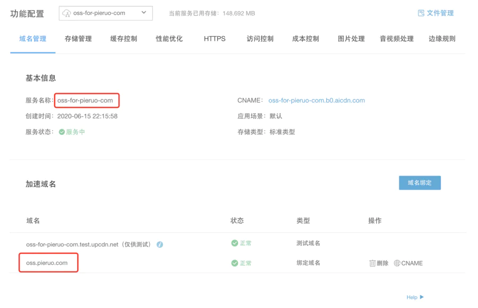
Task: Click oss-for-pieruo-com.test.upcdn.net test domain
Action: pyautogui.click(x=72, y=245)
